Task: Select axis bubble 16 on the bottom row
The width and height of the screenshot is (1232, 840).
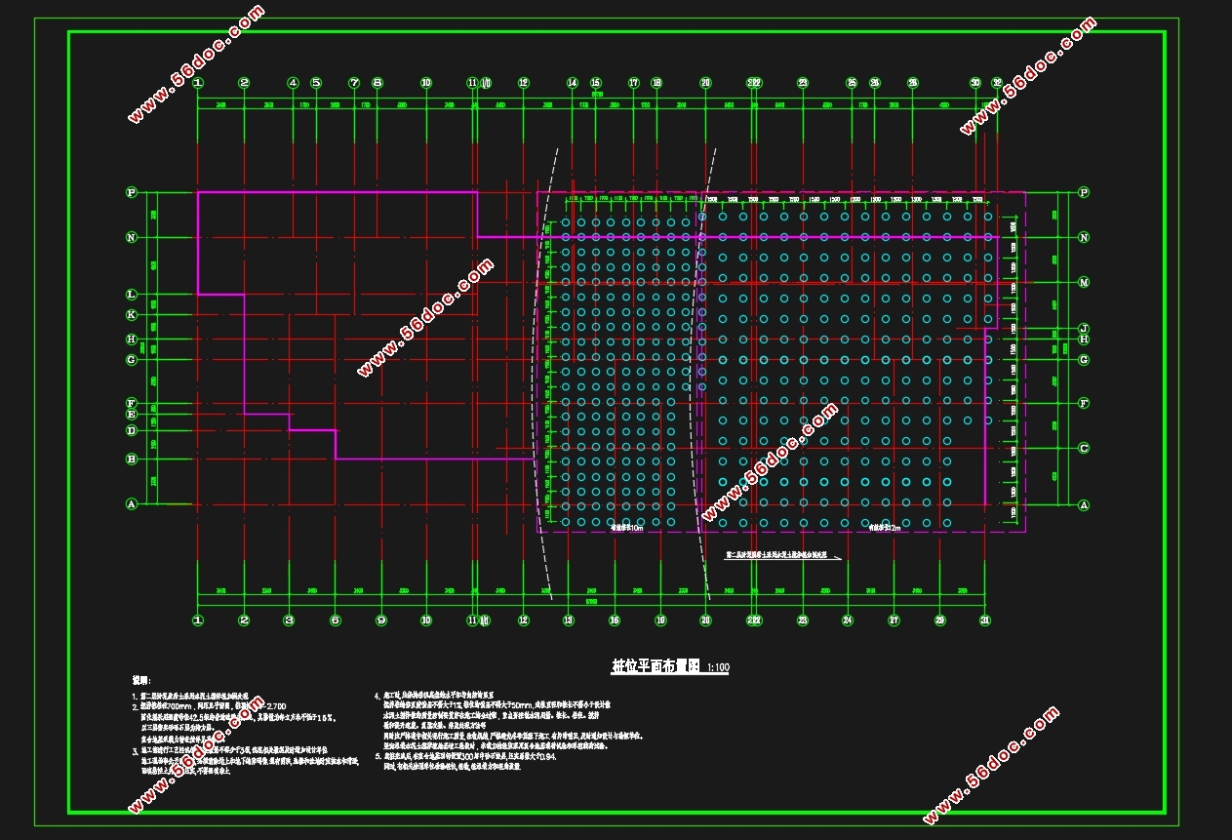Action: [x=615, y=620]
